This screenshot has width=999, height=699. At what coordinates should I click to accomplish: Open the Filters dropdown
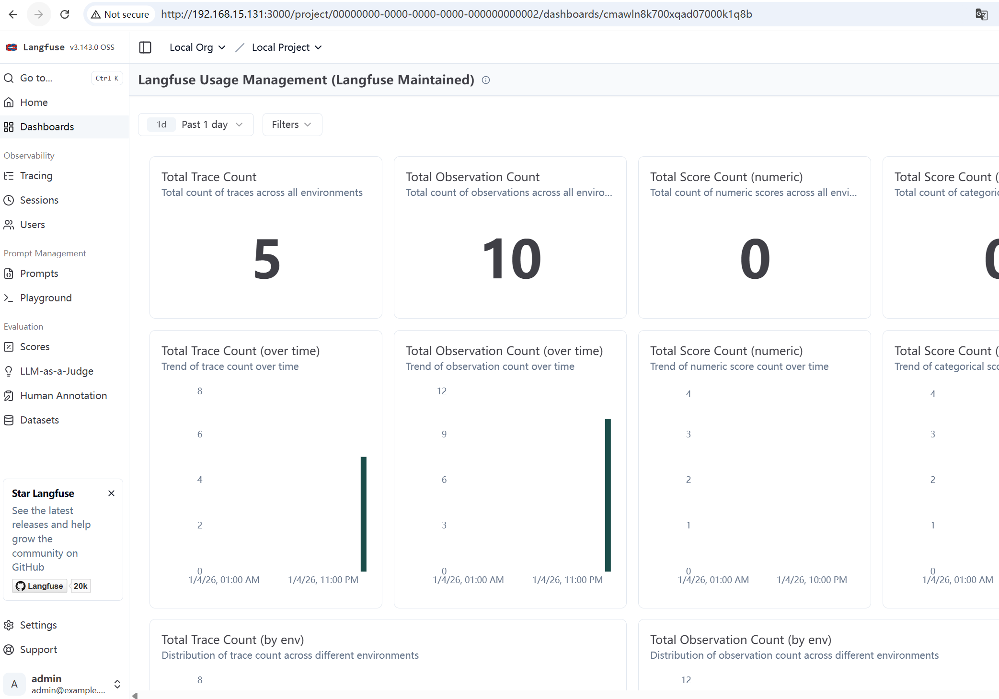(291, 124)
